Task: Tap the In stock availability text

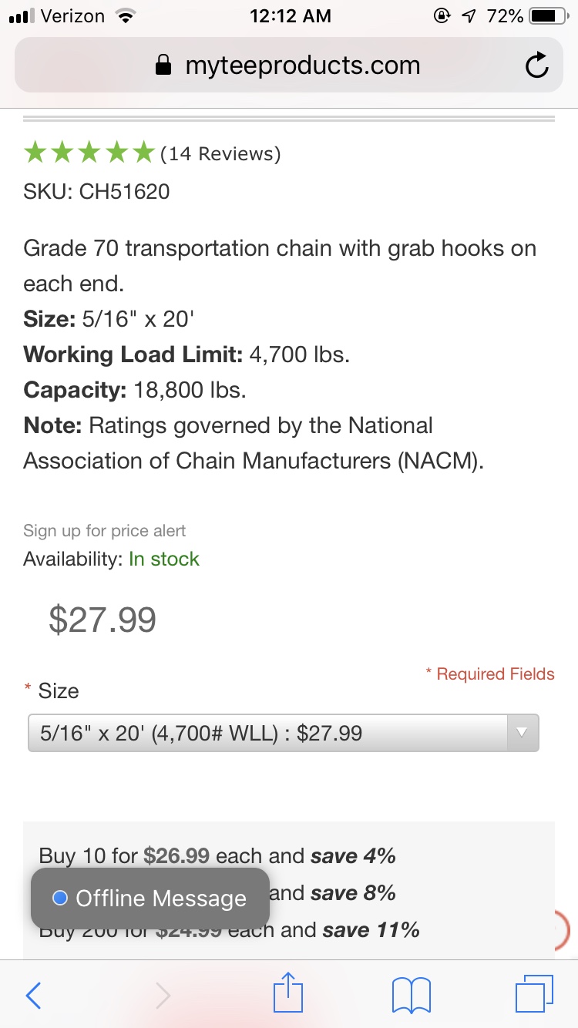Action: [x=164, y=559]
